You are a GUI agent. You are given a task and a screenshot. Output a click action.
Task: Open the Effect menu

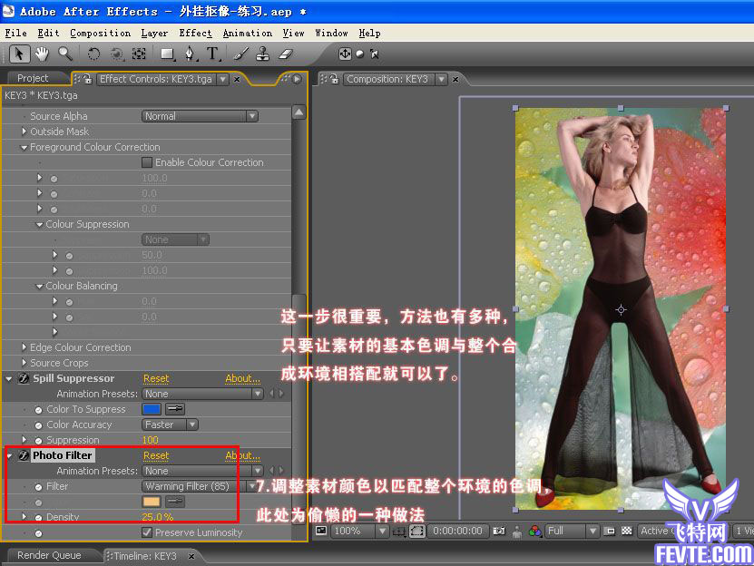(195, 34)
